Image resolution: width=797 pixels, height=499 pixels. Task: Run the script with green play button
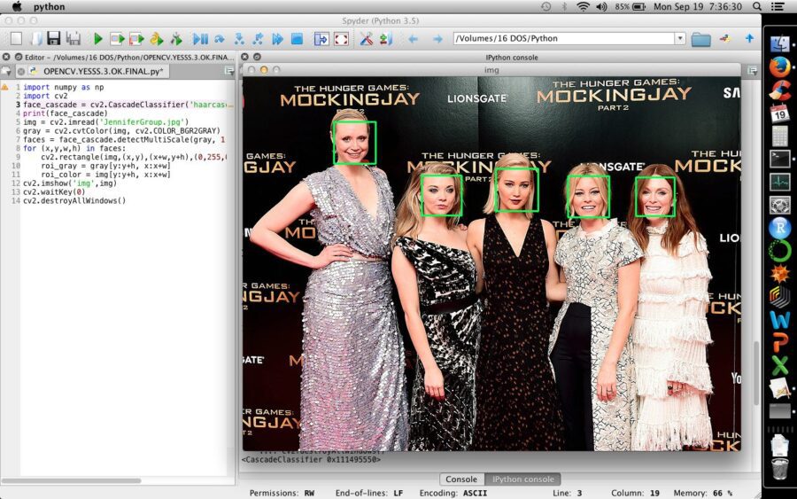(97, 39)
